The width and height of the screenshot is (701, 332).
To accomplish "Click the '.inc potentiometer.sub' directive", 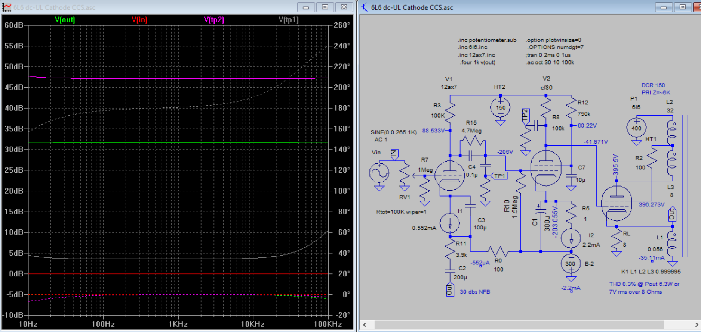I will tap(487, 40).
